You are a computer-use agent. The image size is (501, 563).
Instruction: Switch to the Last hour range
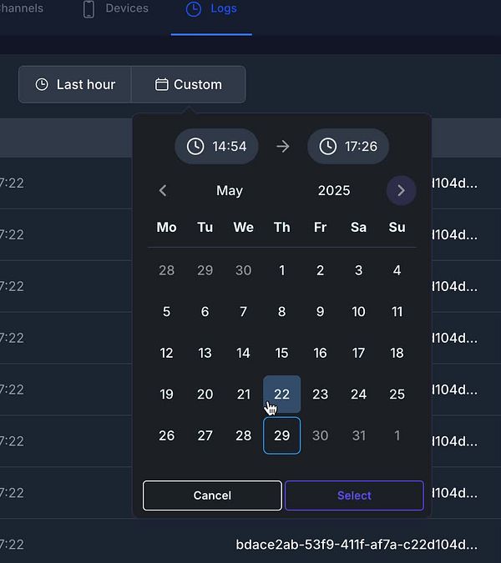(x=75, y=85)
